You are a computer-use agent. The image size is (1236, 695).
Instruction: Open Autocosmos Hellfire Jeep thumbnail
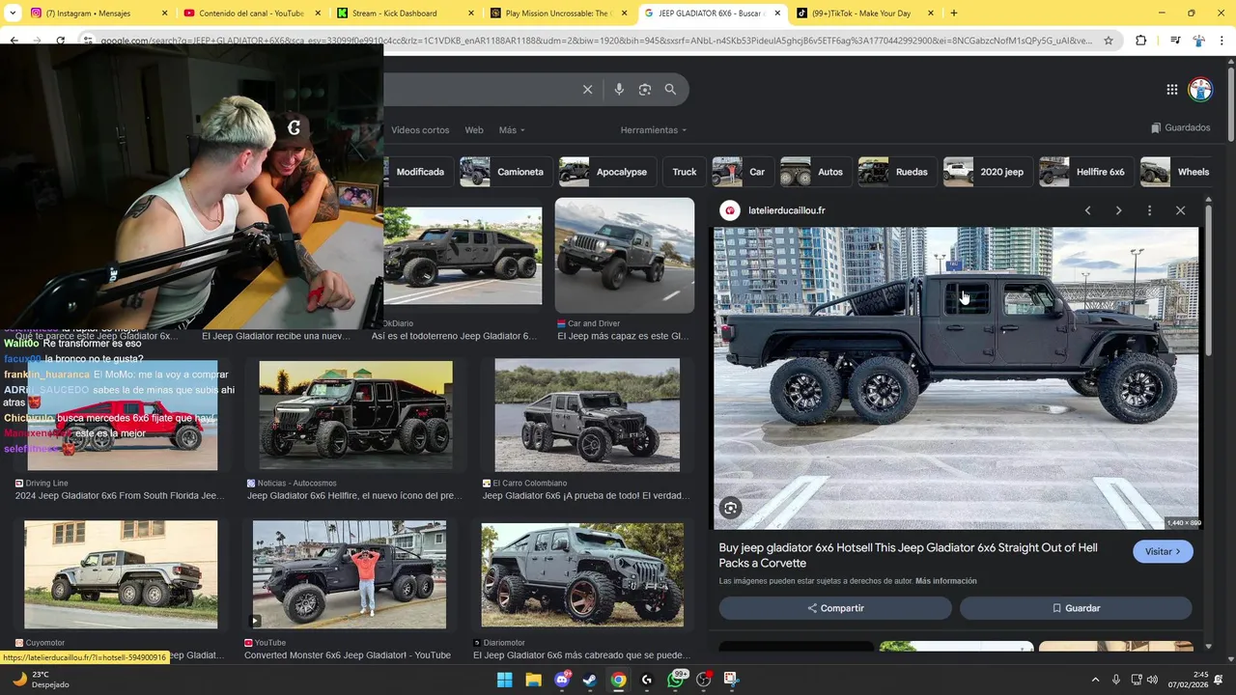tap(355, 415)
